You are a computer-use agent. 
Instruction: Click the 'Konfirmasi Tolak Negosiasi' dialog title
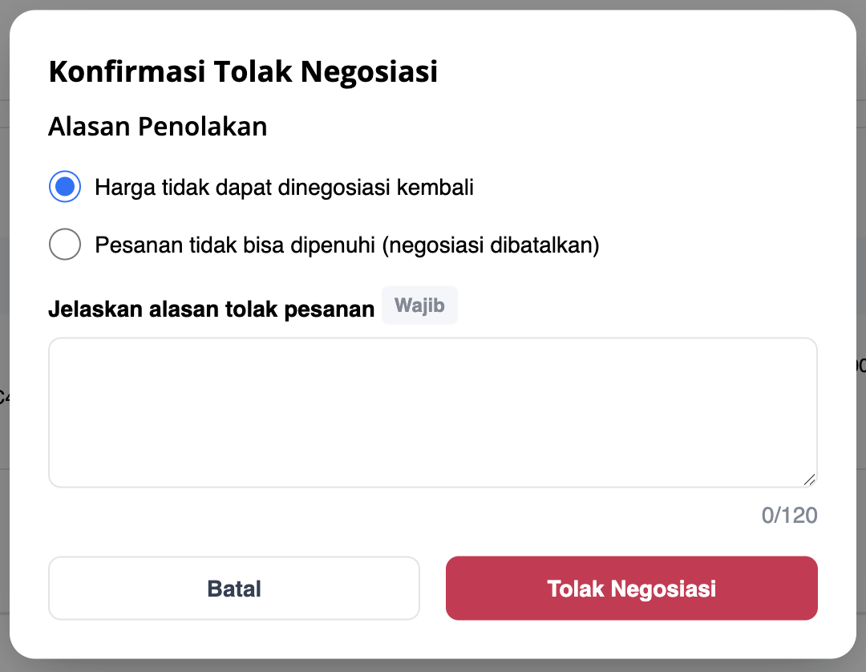click(x=243, y=71)
